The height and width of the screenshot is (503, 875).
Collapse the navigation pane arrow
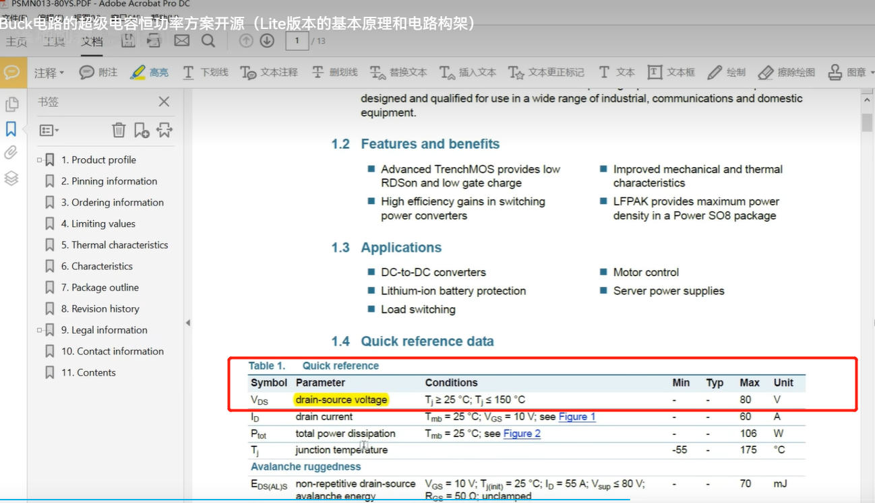[188, 323]
